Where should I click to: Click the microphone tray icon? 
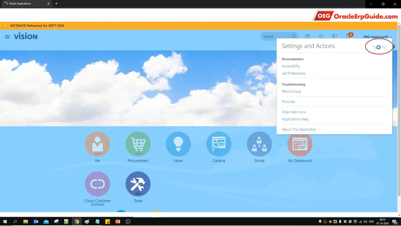click(x=340, y=222)
